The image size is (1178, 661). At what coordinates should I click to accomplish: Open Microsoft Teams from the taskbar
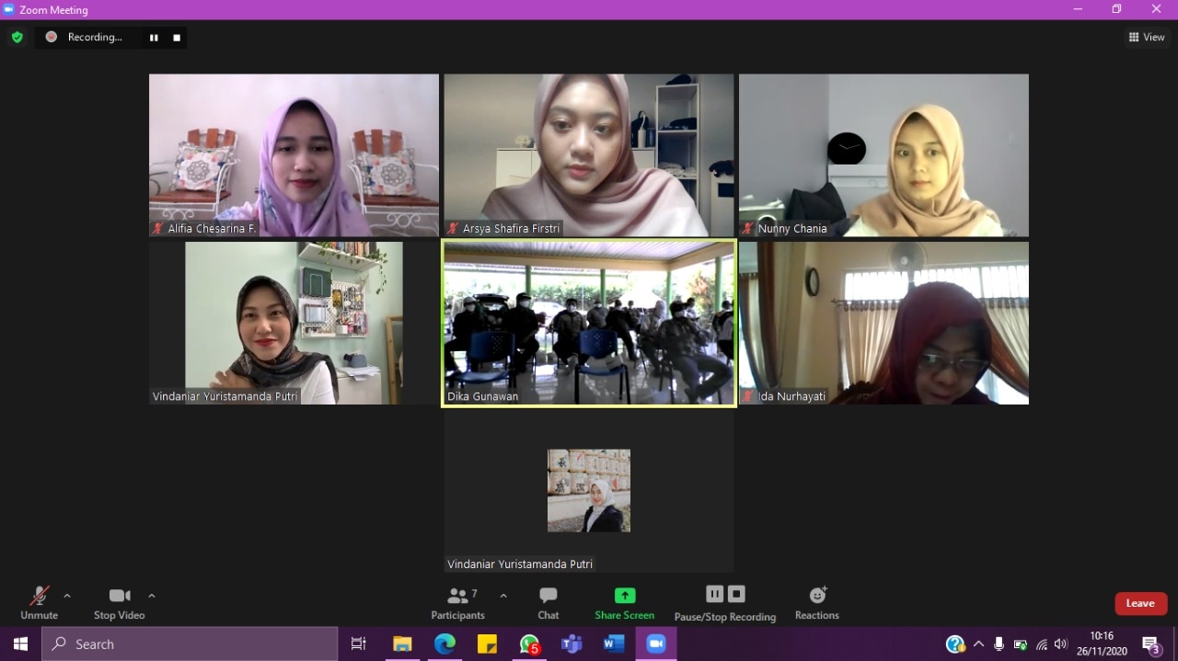pyautogui.click(x=572, y=644)
